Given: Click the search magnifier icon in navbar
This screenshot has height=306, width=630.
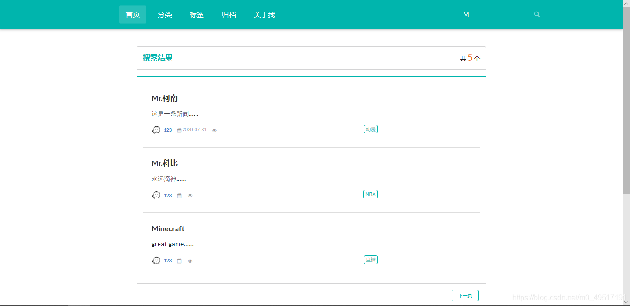Looking at the screenshot, I should pyautogui.click(x=537, y=14).
